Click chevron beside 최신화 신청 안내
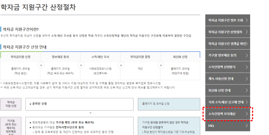The image size is (269, 135). coord(247,90)
